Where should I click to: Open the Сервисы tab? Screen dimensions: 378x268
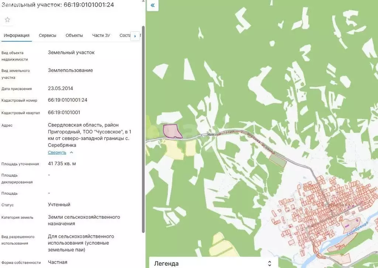click(48, 35)
